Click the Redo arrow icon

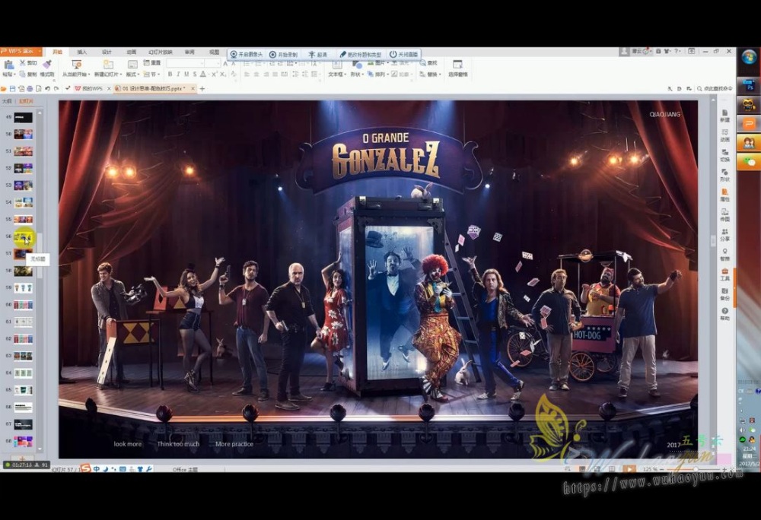click(56, 89)
